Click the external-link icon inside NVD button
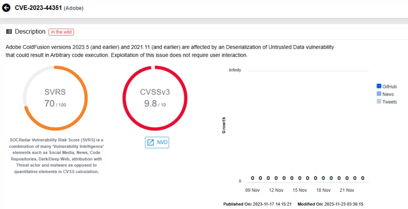The width and height of the screenshot is (408, 209). click(151, 142)
